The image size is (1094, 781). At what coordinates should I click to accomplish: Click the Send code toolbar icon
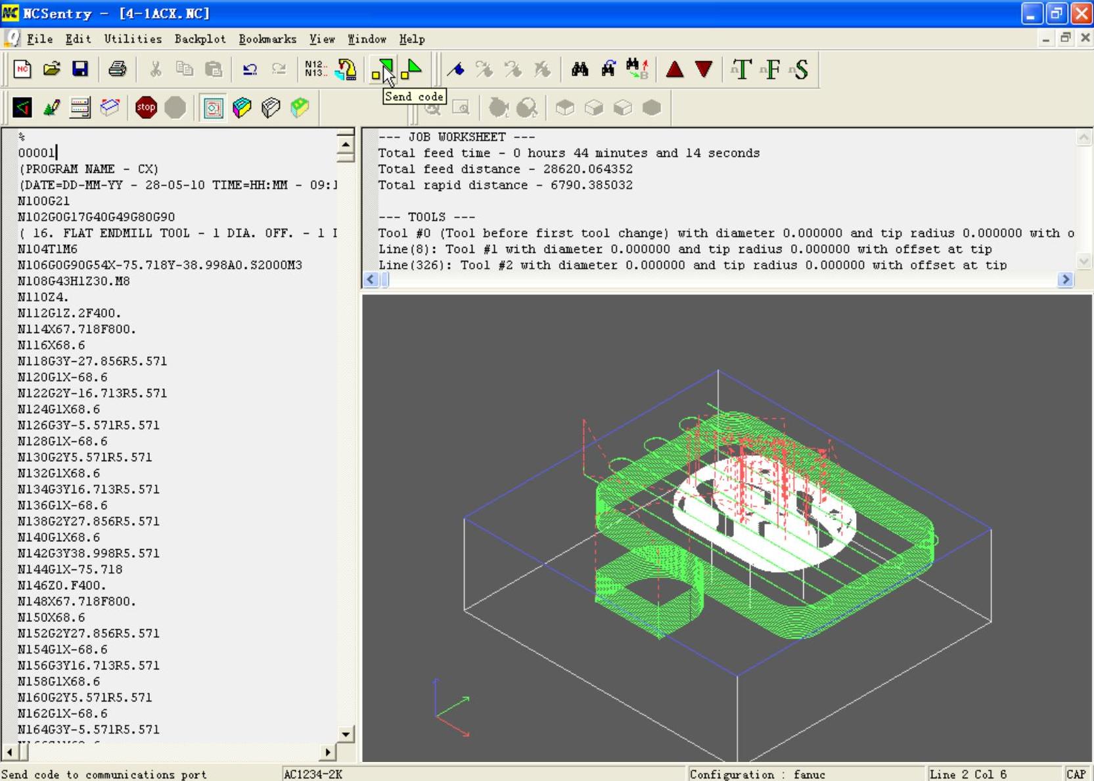click(382, 69)
